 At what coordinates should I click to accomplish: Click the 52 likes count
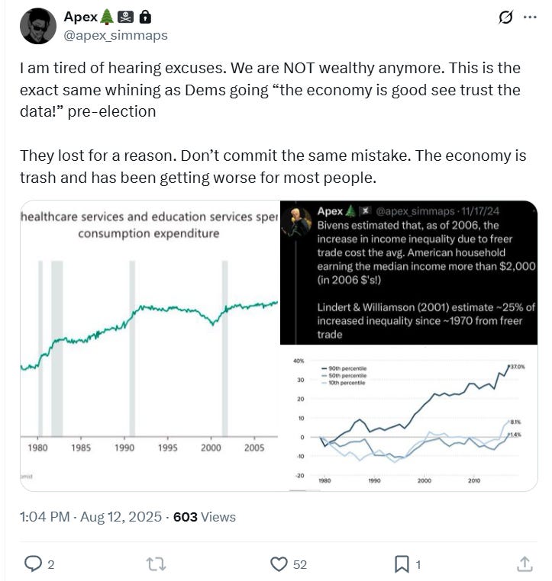(299, 565)
